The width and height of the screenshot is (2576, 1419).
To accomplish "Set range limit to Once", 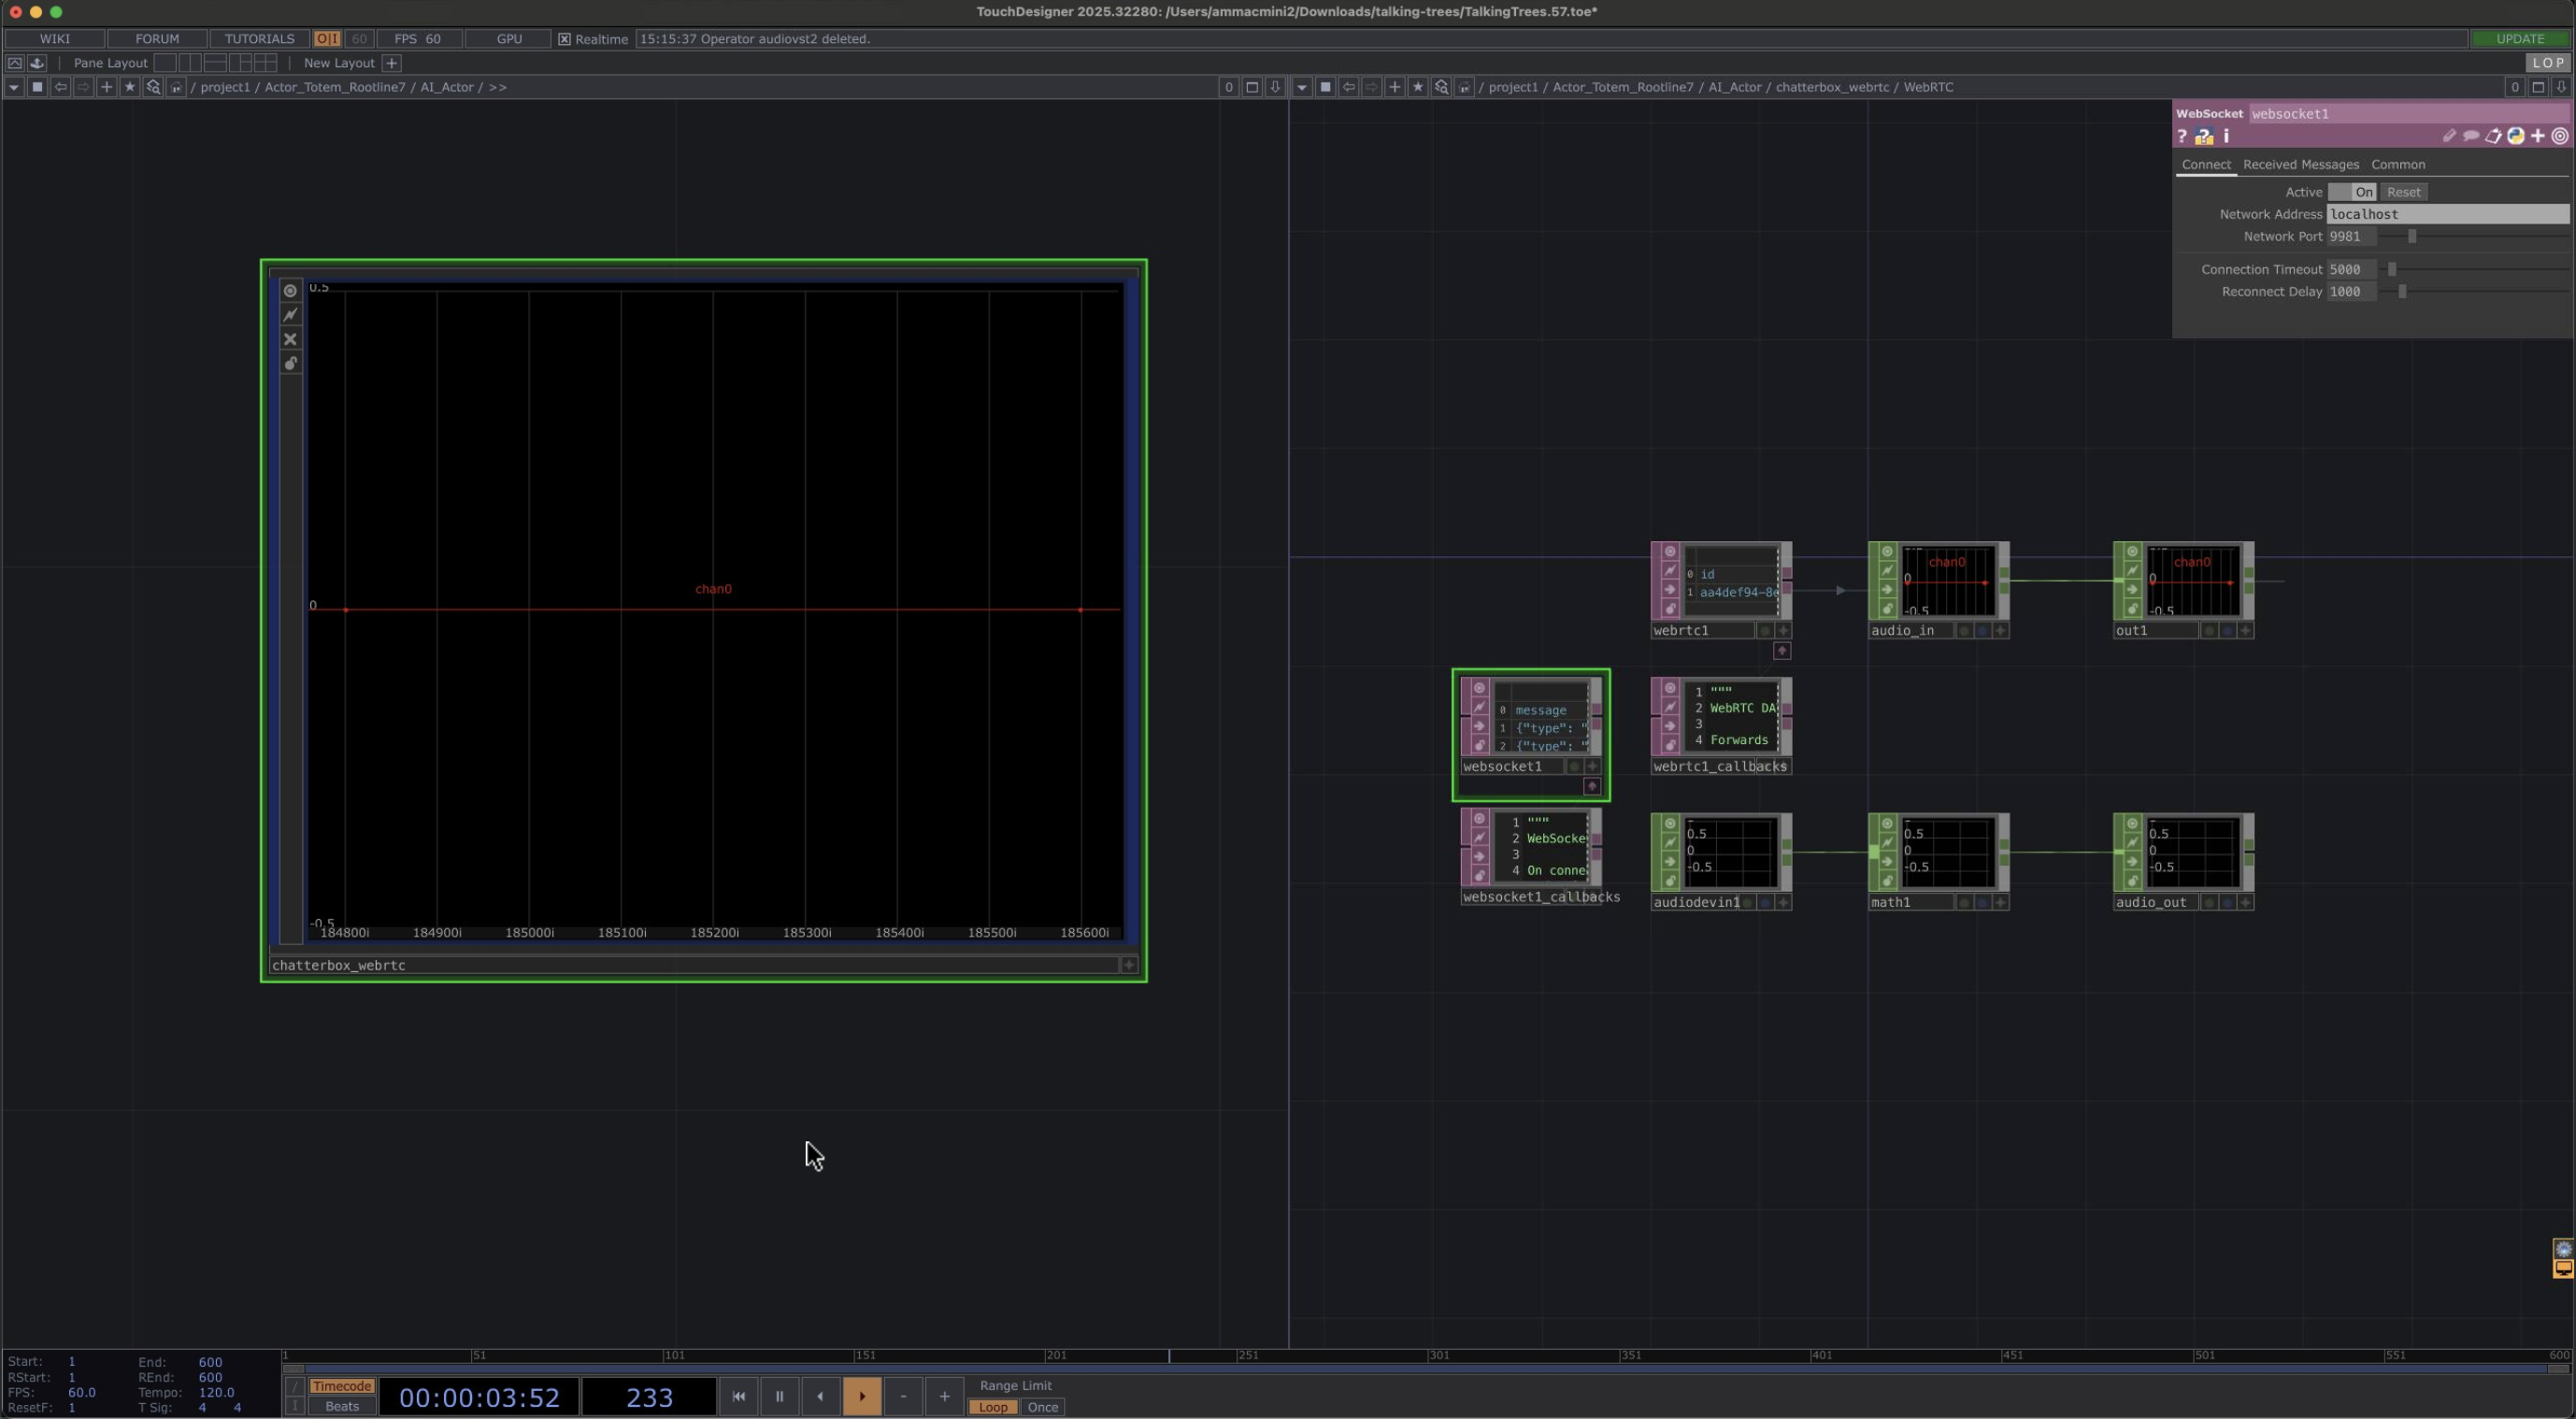I will click(x=1042, y=1407).
